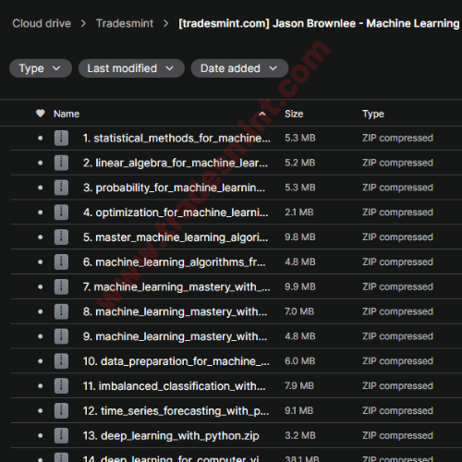Click ZIP icon for 3. probability file
This screenshot has height=462, width=462.
pyautogui.click(x=61, y=188)
